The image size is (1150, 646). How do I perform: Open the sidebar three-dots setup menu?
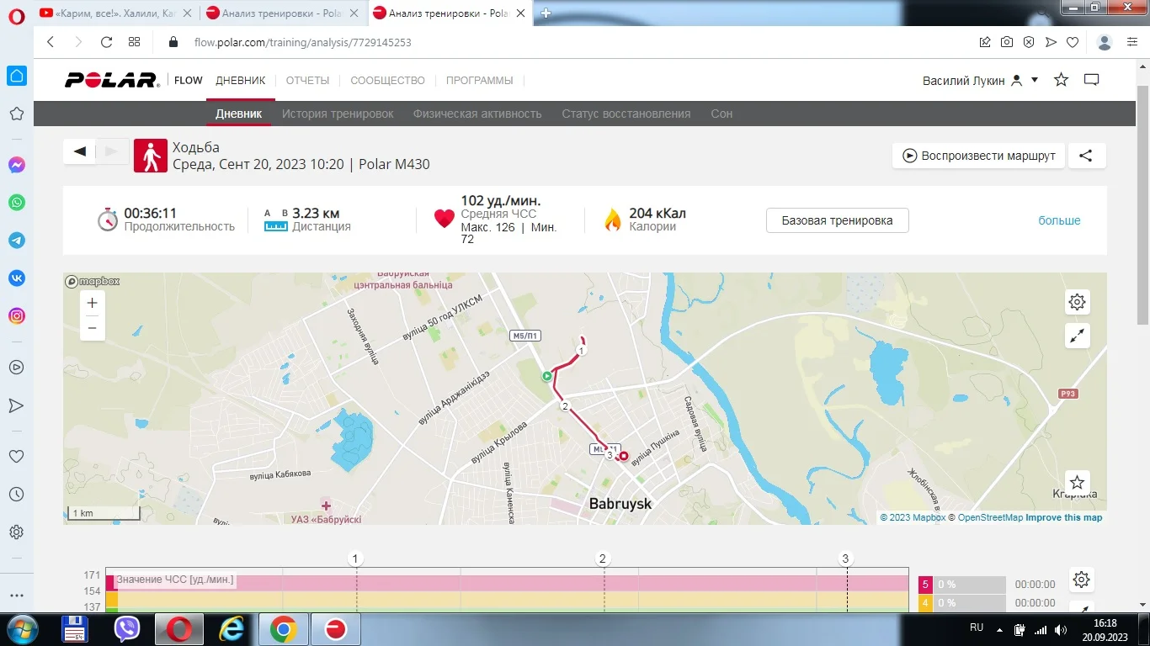[x=16, y=596]
